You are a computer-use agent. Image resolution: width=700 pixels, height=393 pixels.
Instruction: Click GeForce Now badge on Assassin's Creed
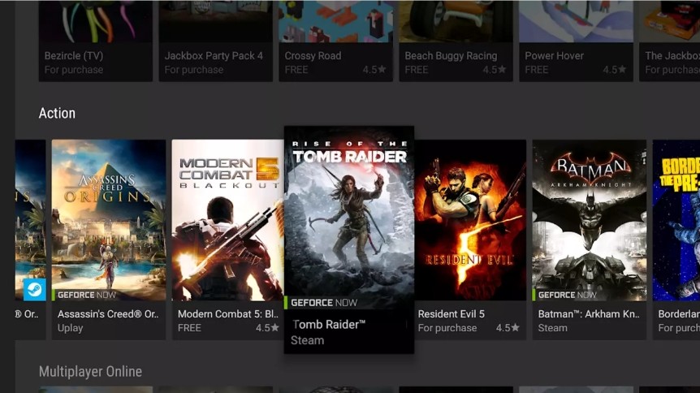click(84, 295)
